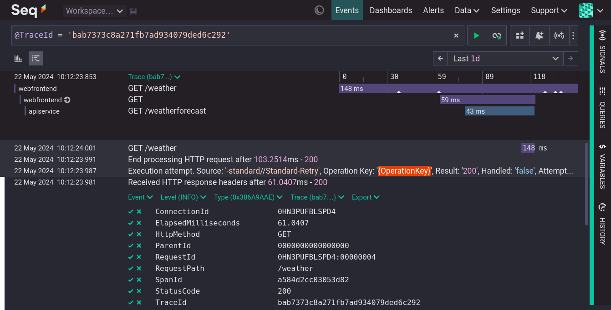Open the Type (0x386A9AAE) dropdown

(249, 197)
